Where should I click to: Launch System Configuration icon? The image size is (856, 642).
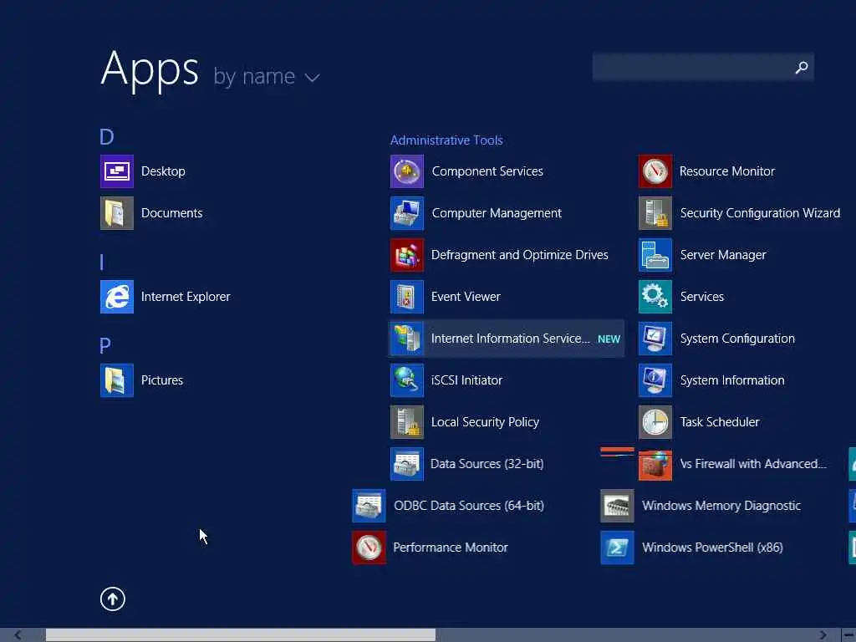click(x=655, y=339)
